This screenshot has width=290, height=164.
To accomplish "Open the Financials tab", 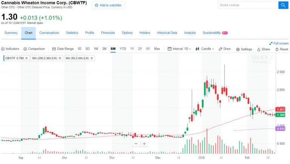I will tap(108, 33).
